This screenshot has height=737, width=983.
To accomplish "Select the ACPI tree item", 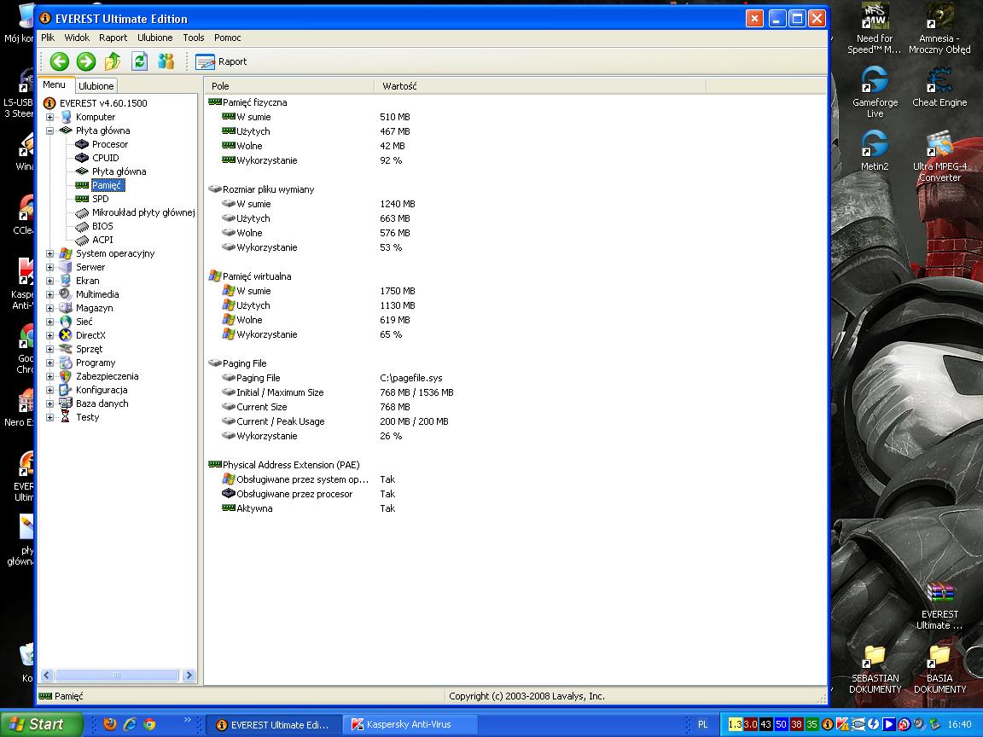I will tap(102, 240).
